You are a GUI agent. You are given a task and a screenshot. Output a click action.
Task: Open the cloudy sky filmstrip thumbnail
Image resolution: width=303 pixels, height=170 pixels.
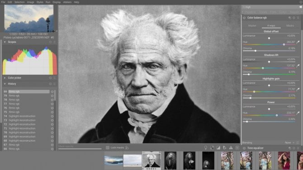tap(114, 161)
